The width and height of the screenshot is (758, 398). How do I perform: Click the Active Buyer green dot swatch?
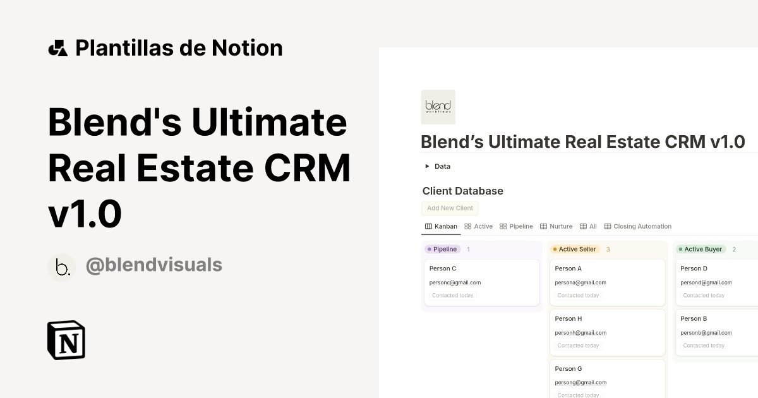point(681,249)
